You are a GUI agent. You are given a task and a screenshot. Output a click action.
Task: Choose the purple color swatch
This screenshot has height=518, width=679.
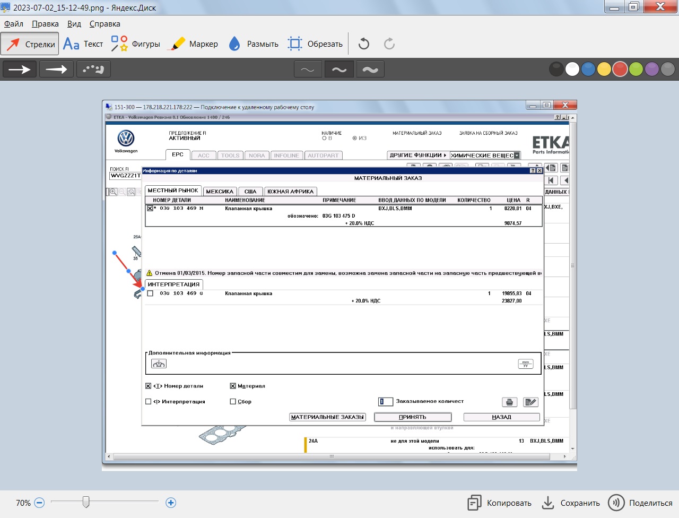(652, 69)
